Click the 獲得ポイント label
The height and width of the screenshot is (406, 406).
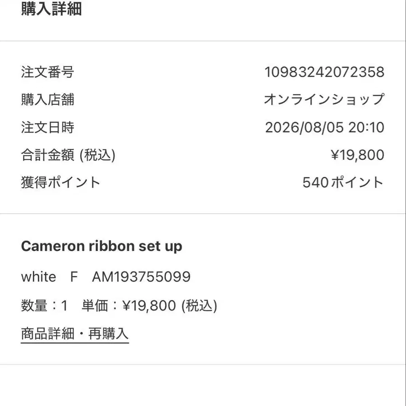[60, 183]
